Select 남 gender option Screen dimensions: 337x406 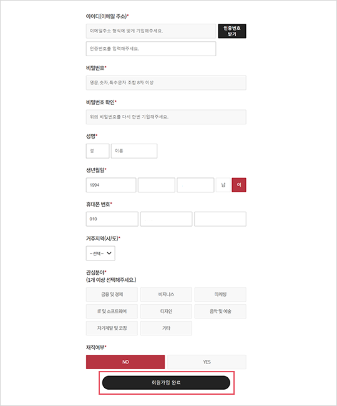click(x=223, y=185)
